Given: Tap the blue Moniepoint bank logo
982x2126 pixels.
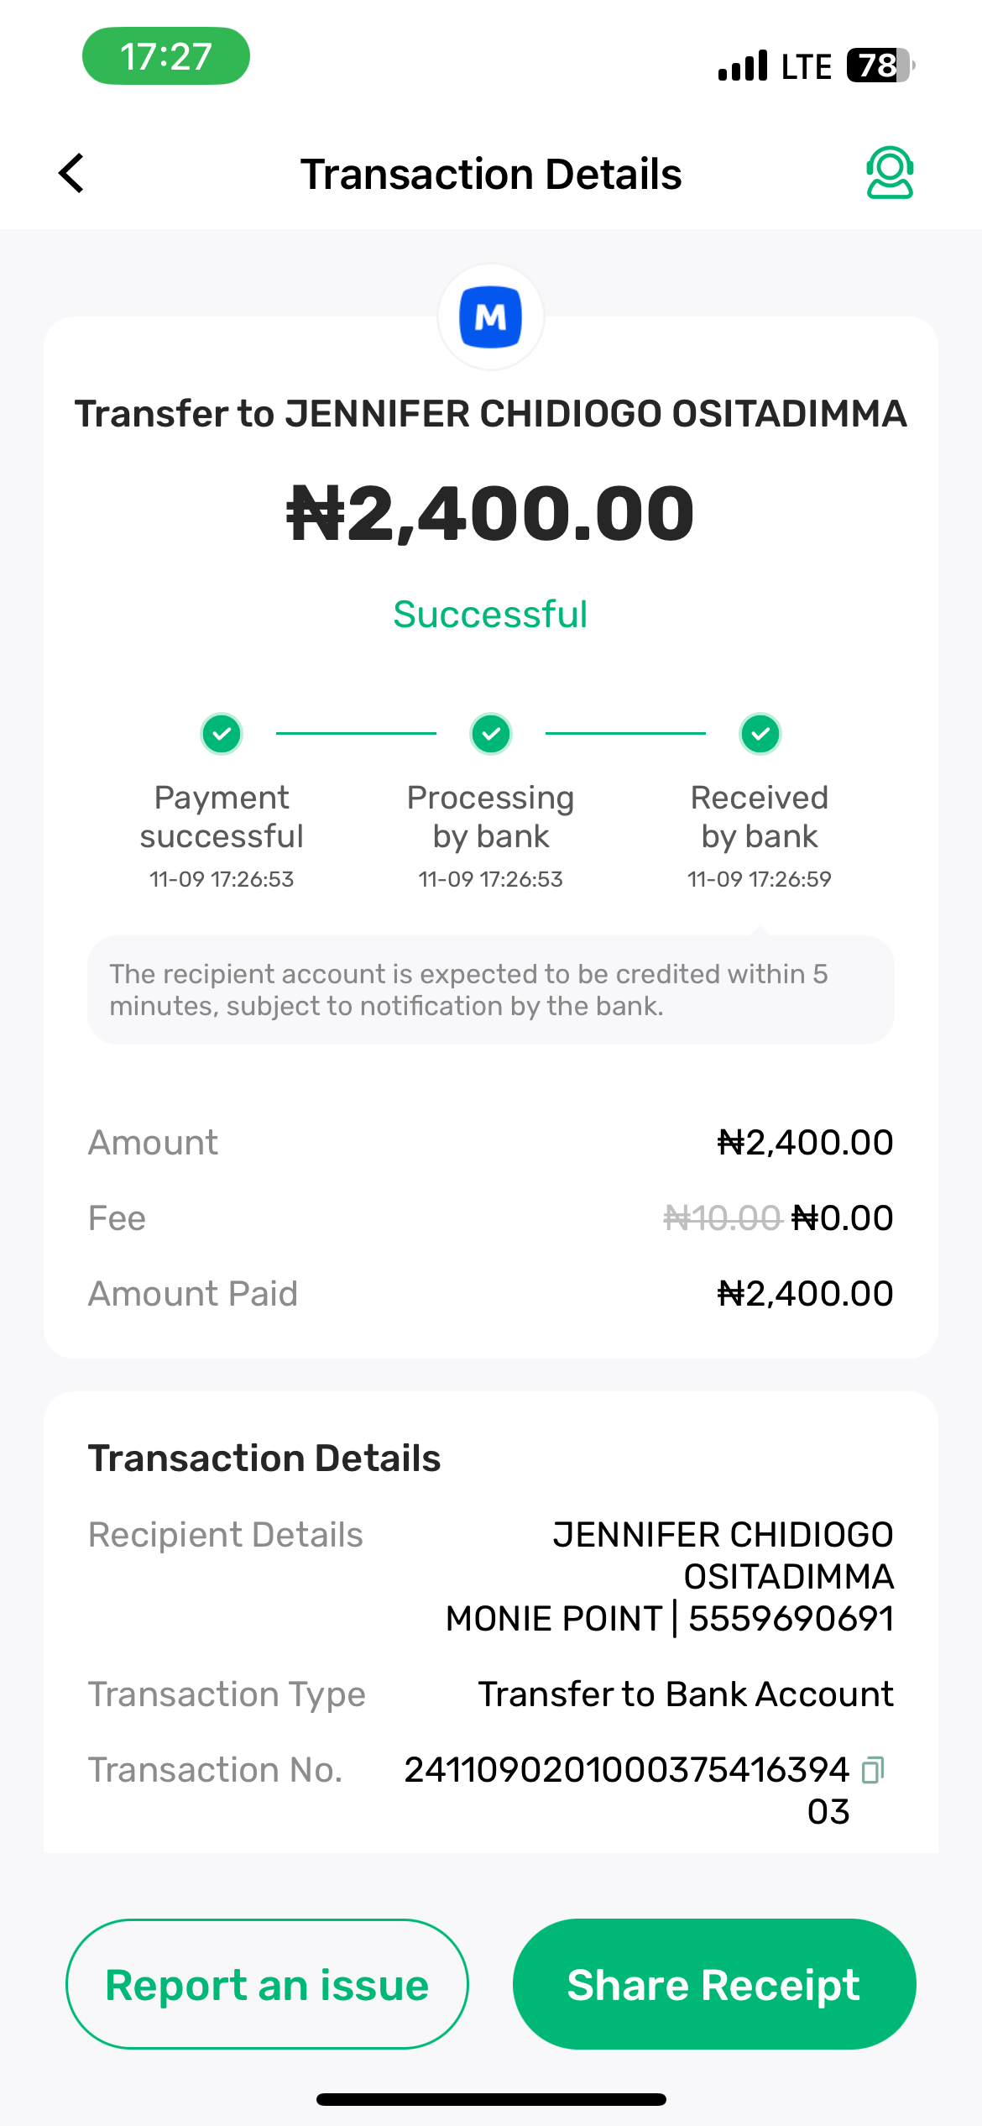Looking at the screenshot, I should click(x=491, y=317).
